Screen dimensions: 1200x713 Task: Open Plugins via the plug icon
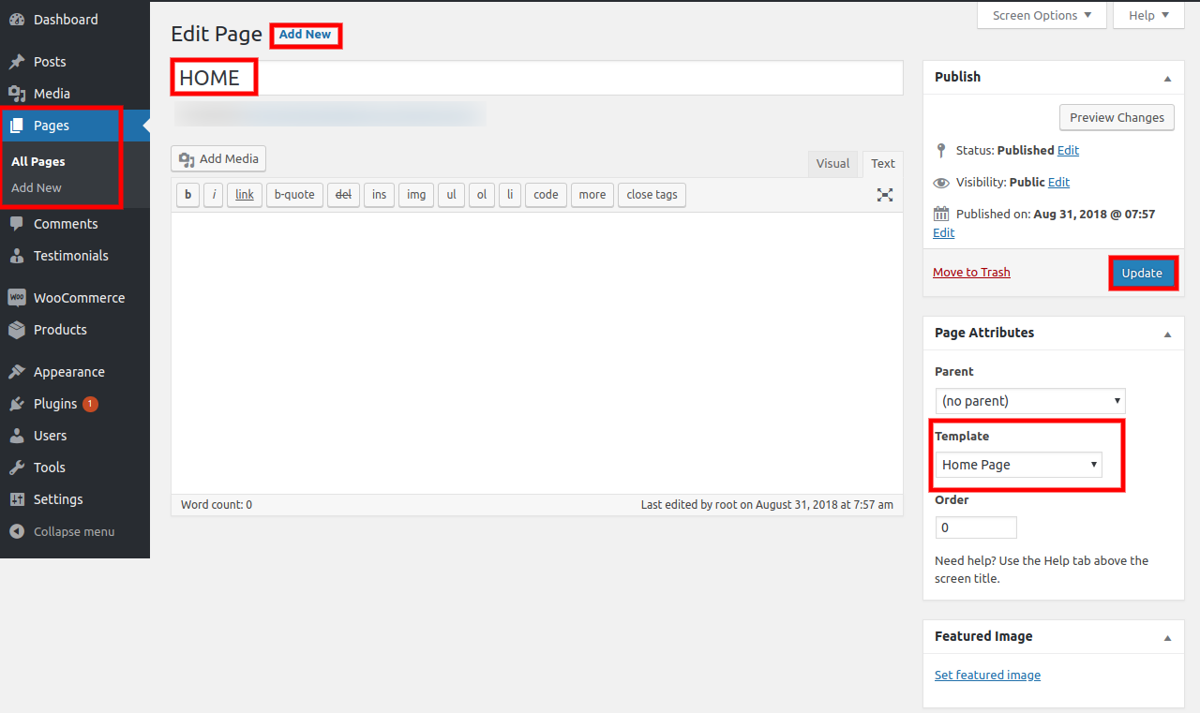pos(17,404)
